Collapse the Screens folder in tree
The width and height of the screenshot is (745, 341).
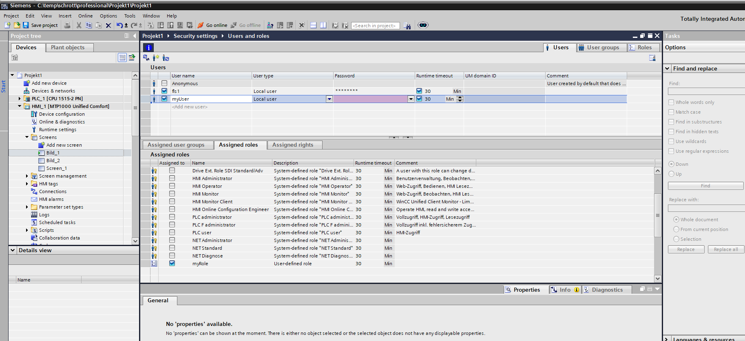pyautogui.click(x=27, y=137)
